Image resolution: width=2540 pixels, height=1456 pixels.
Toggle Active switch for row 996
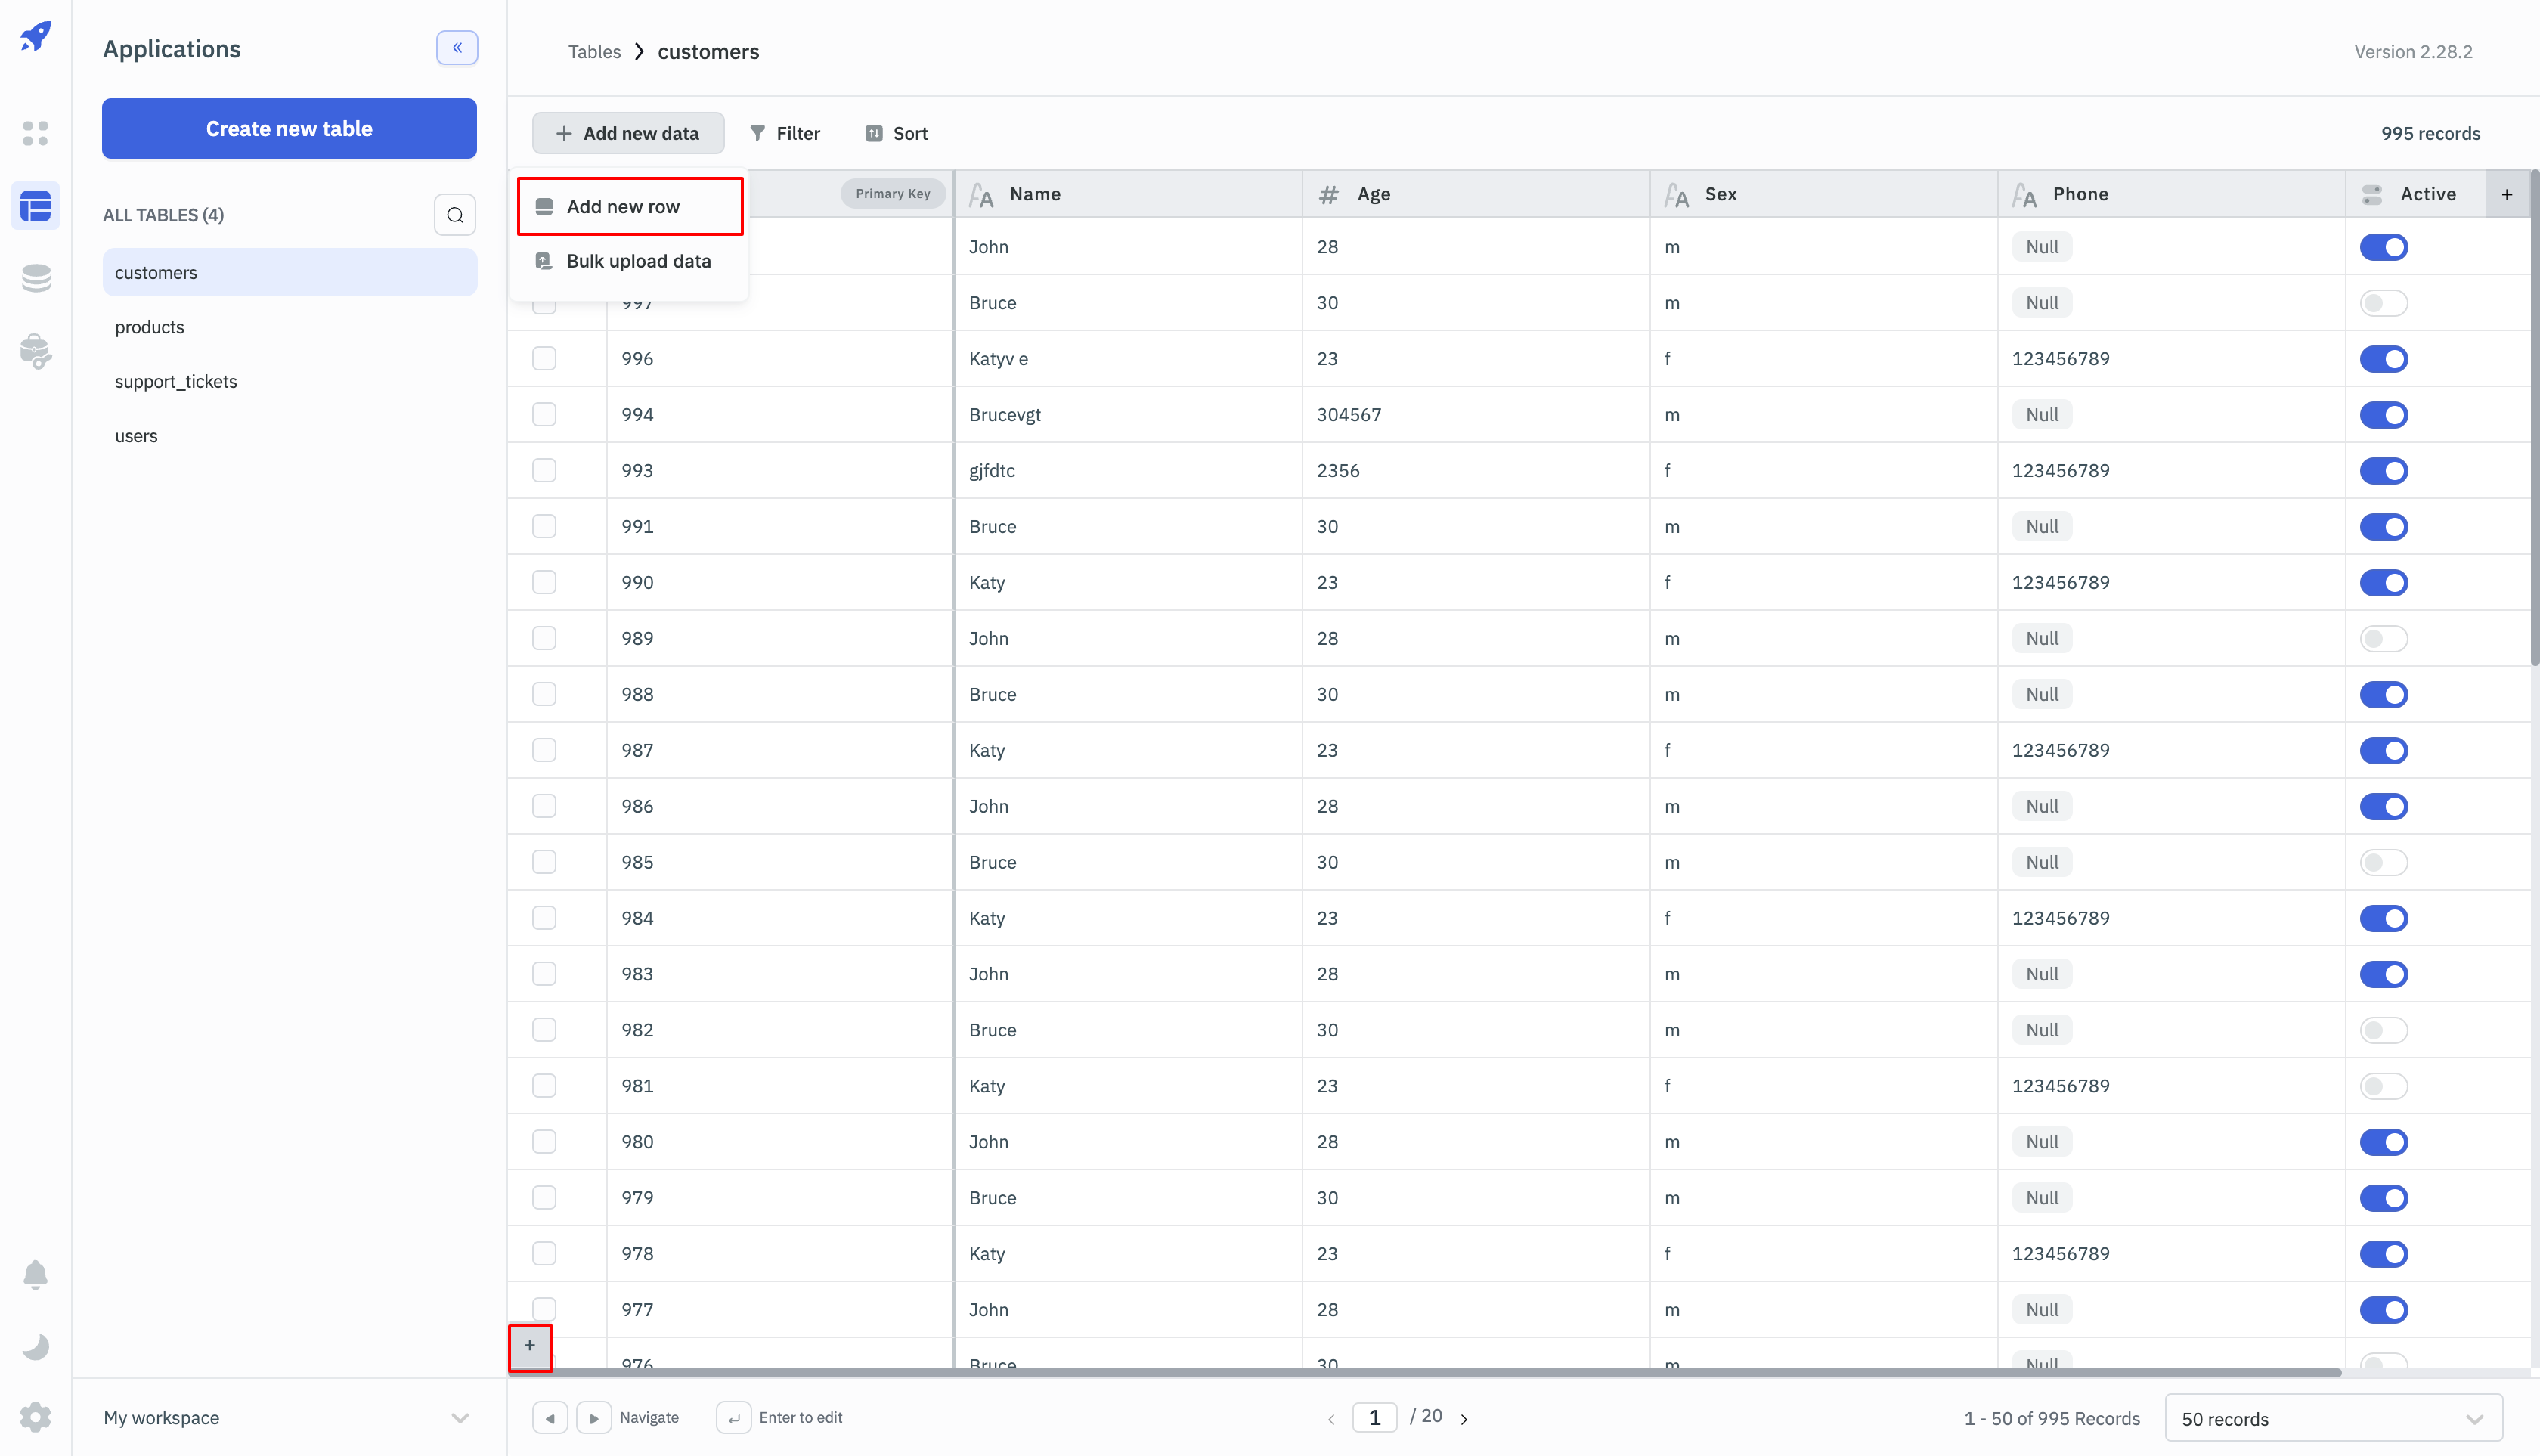2383,359
